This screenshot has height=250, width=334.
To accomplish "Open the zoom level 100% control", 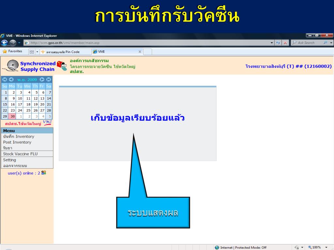I will [314, 247].
